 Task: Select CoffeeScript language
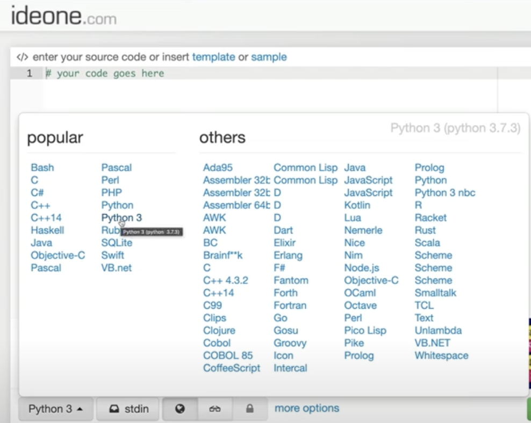click(x=231, y=368)
